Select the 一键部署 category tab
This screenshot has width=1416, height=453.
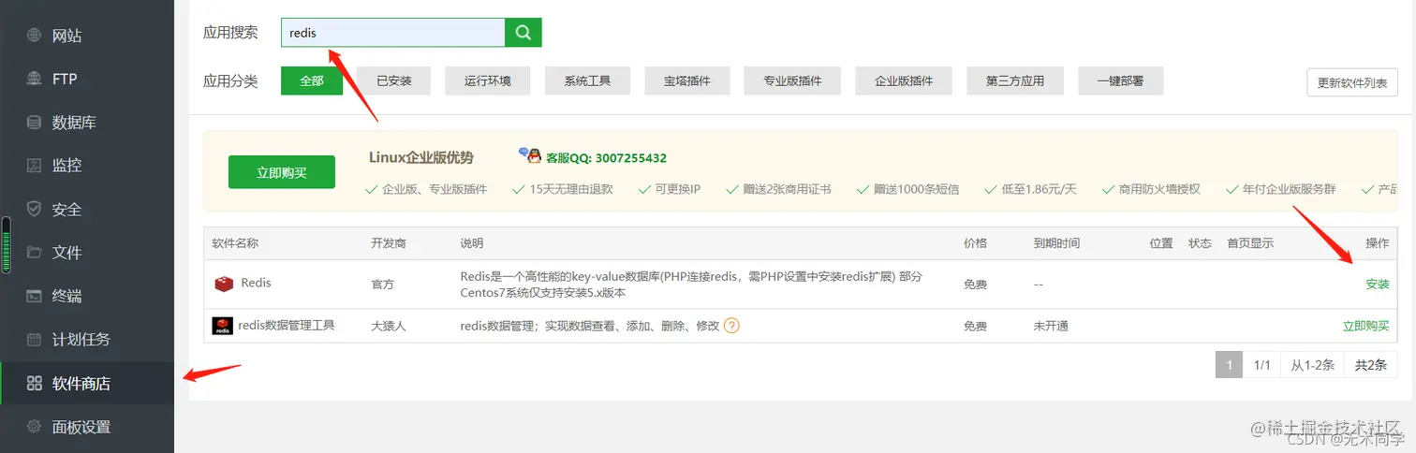[x=1121, y=80]
